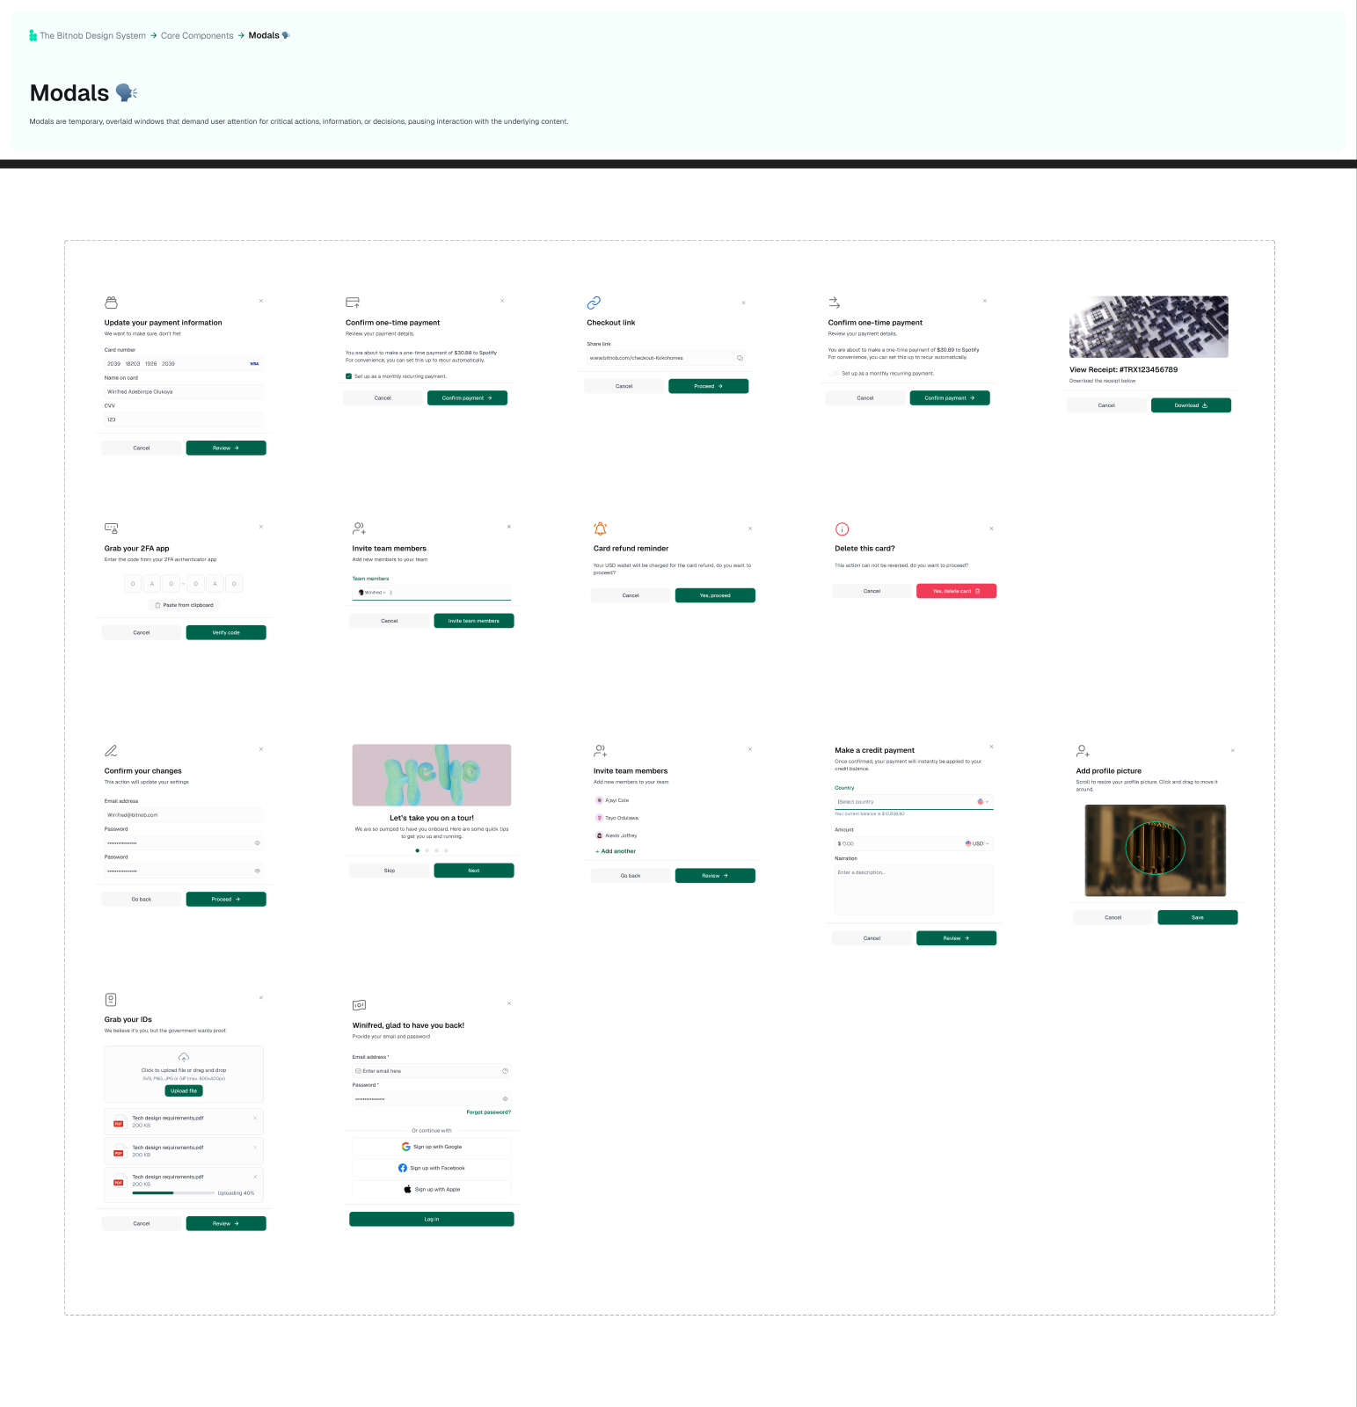The width and height of the screenshot is (1357, 1407).
Task: Click the Skip button on the tour modal
Action: (390, 871)
